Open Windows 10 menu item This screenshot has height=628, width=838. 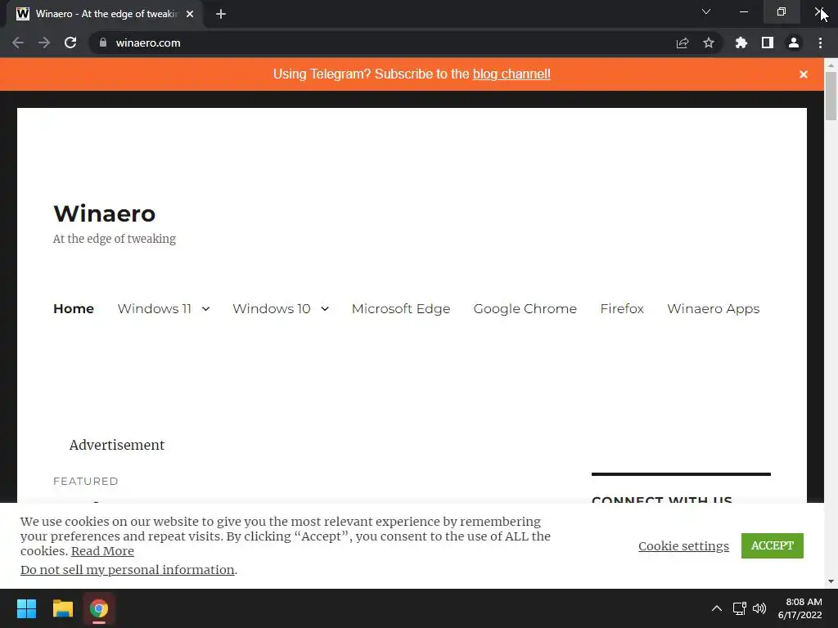coord(272,308)
